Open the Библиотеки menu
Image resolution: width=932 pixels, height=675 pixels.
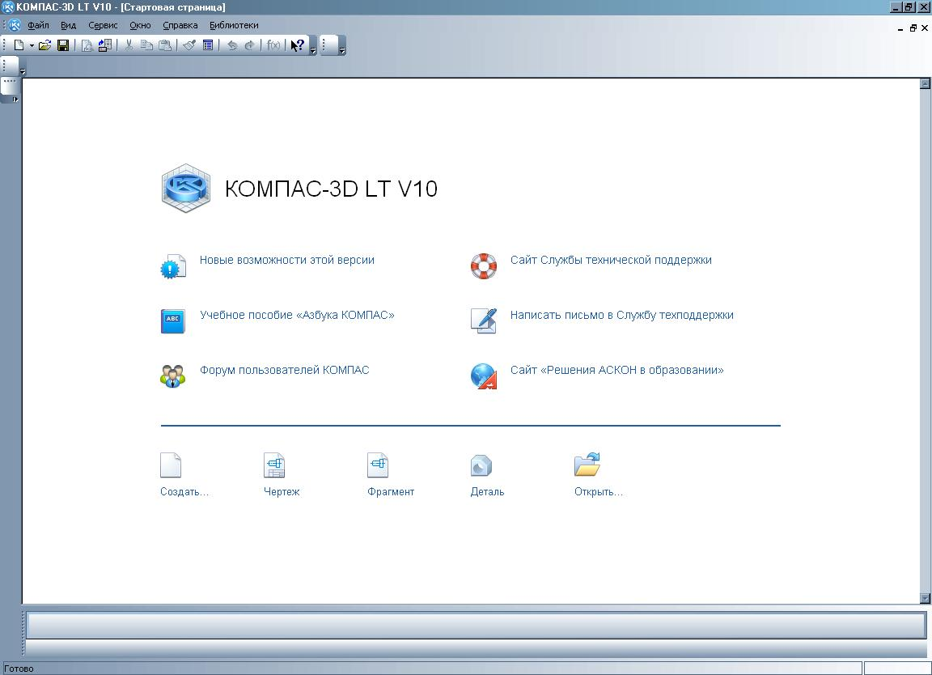pyautogui.click(x=234, y=26)
